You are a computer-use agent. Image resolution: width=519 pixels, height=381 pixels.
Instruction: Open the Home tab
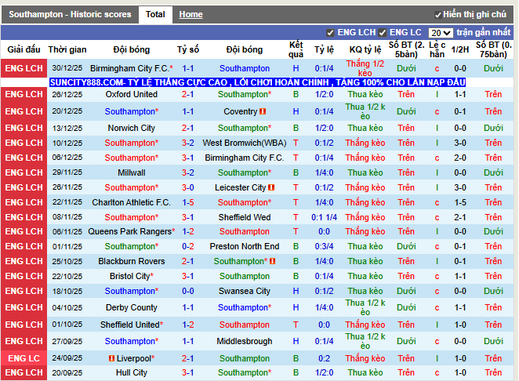191,14
